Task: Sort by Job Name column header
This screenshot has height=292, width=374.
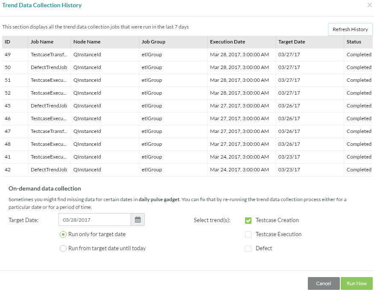Action: coord(42,42)
